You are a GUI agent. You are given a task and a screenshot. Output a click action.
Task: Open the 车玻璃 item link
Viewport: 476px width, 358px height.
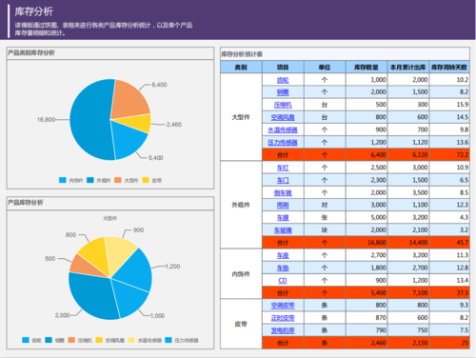pos(283,230)
